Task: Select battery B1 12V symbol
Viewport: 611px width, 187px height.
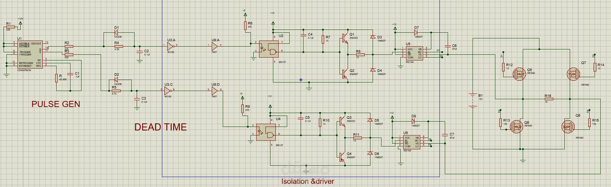Action: [473, 100]
